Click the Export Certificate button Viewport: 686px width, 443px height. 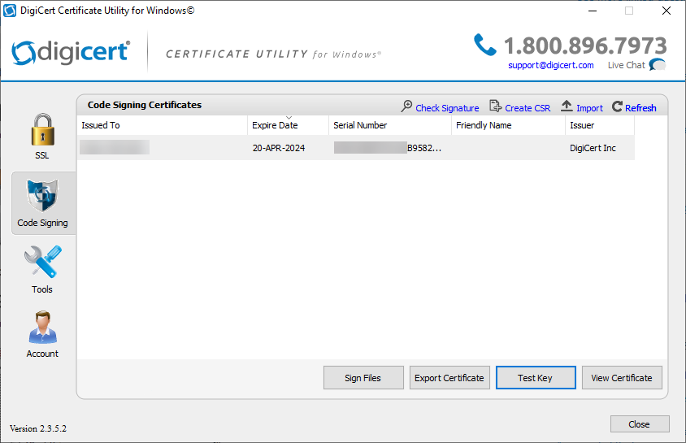point(449,378)
